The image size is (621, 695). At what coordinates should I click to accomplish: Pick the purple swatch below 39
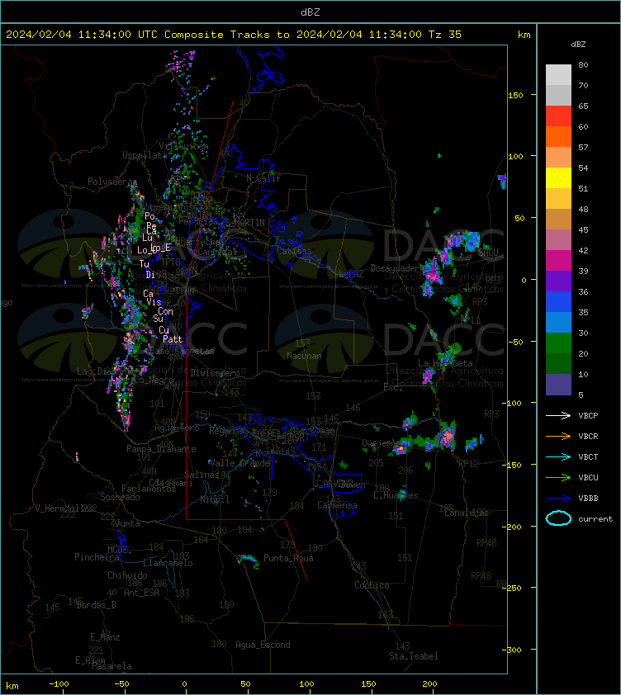pos(558,281)
